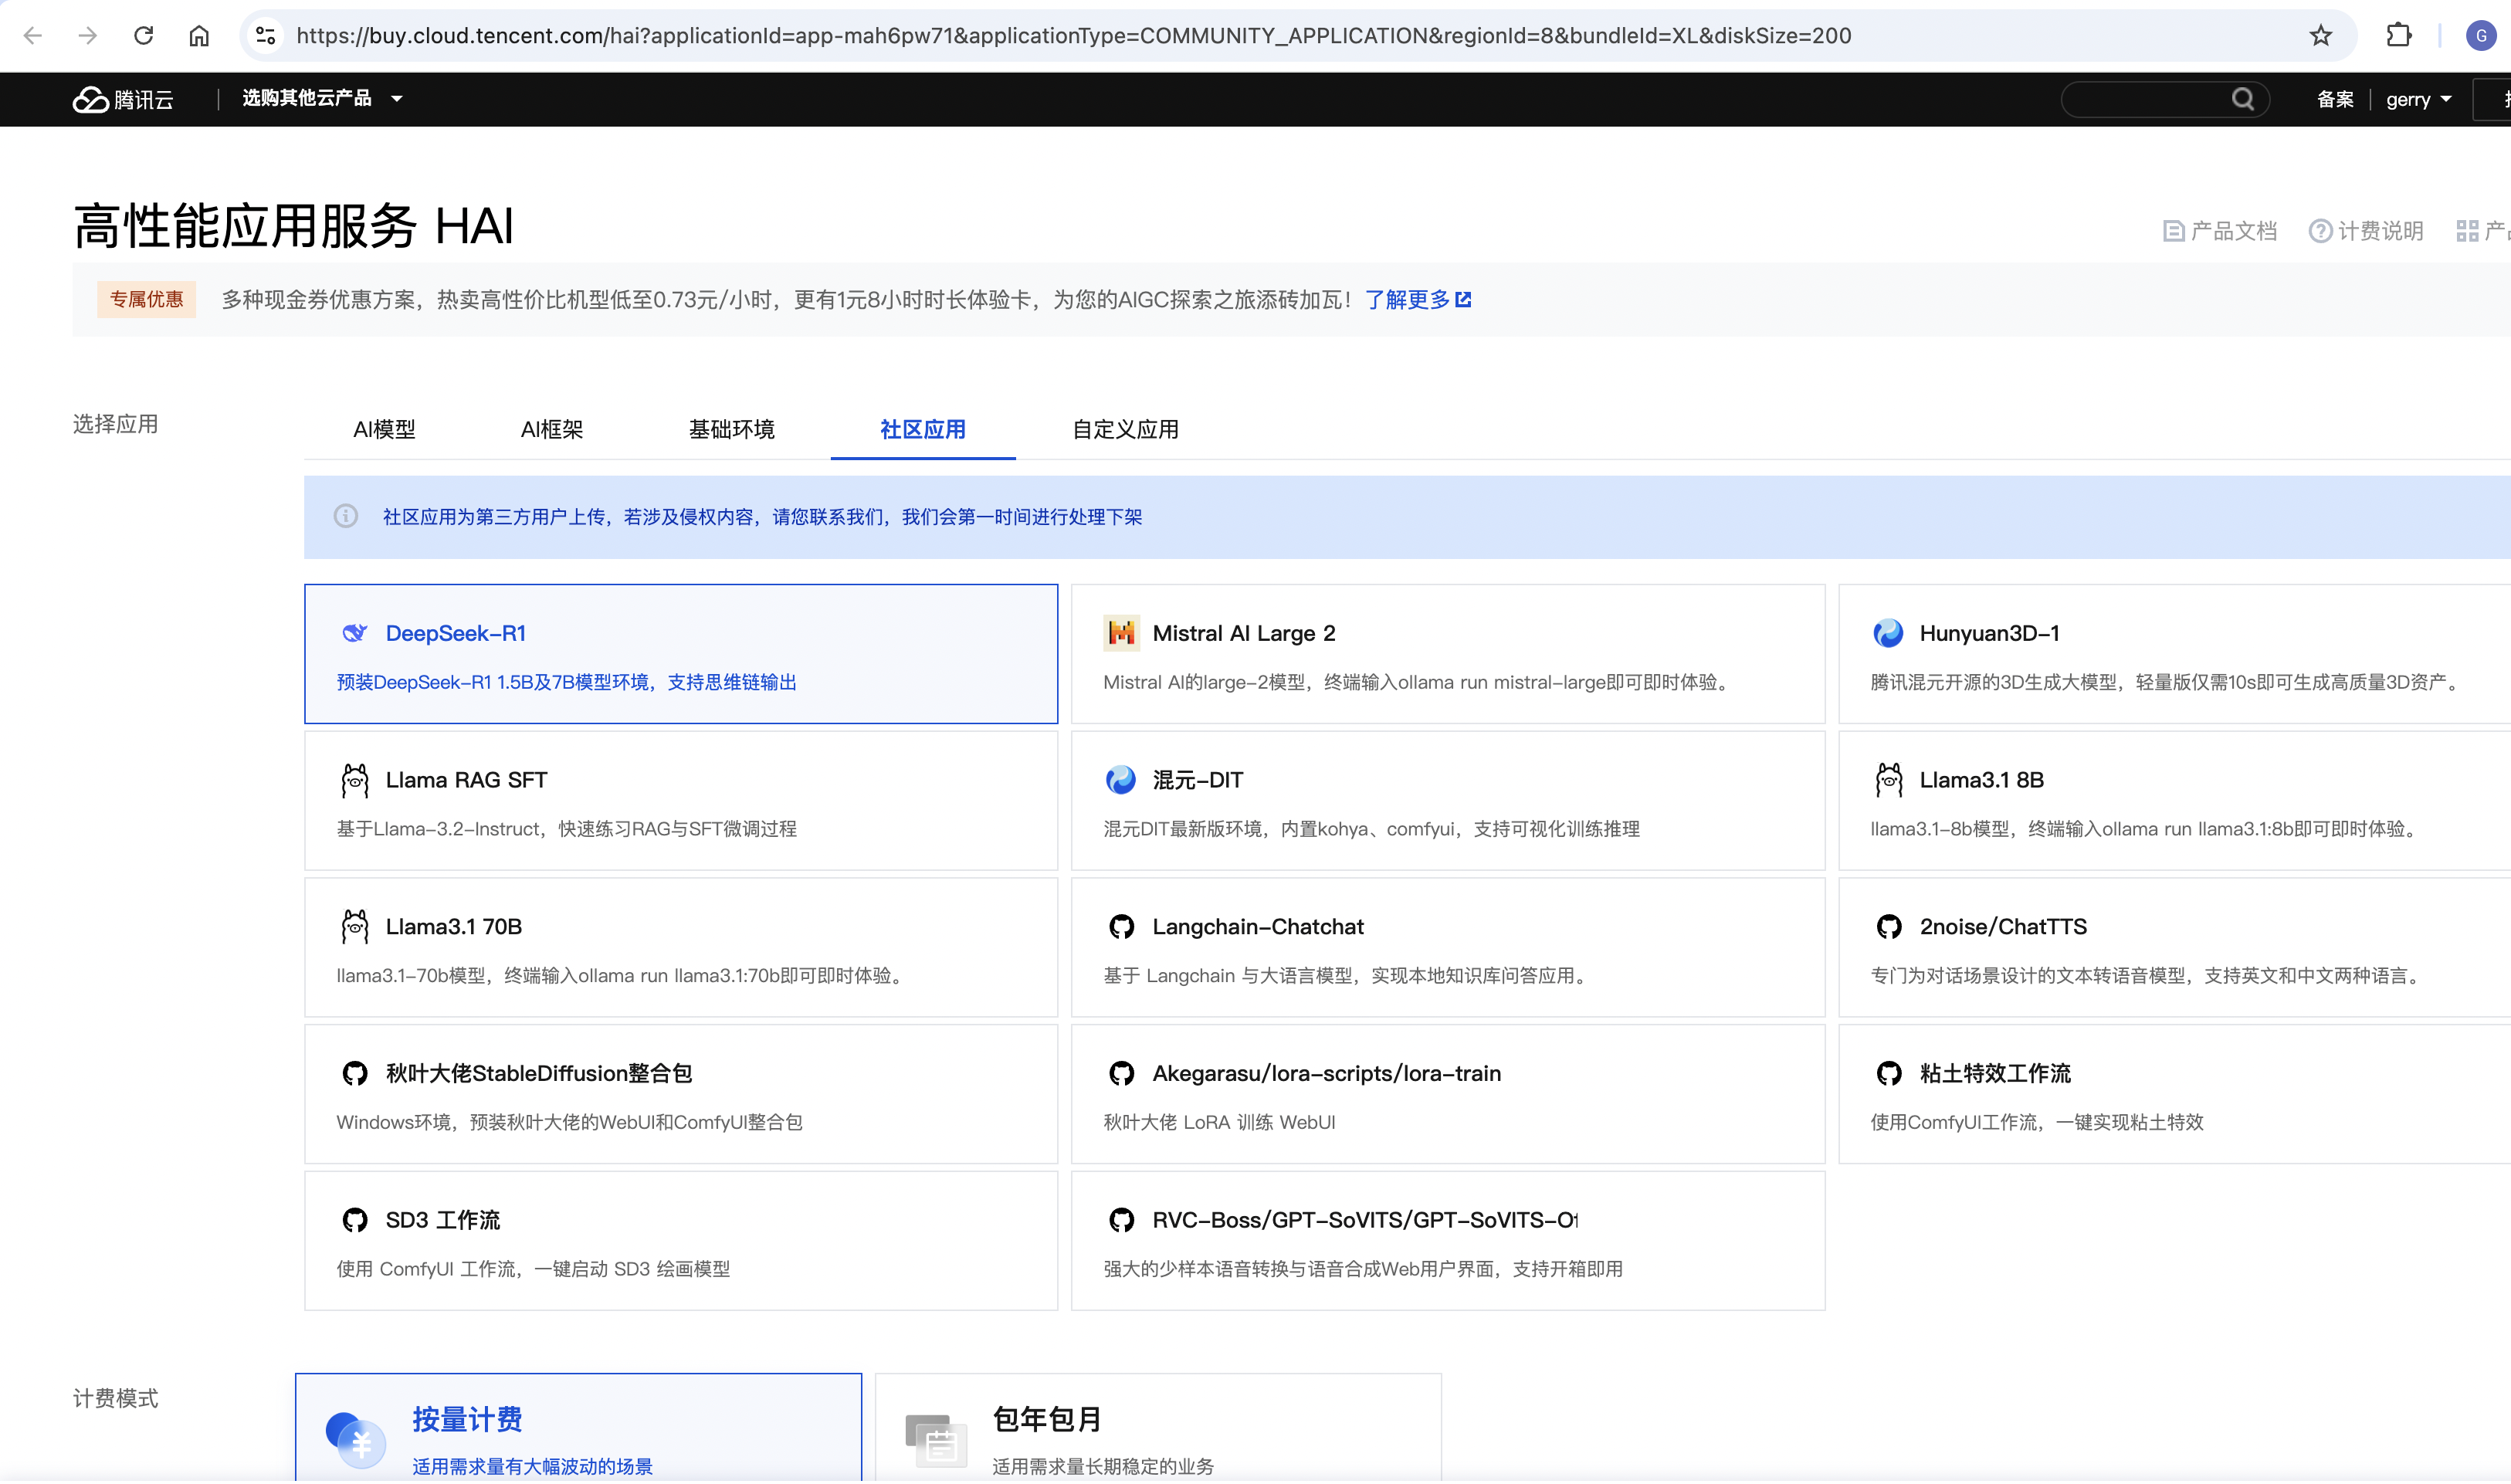Click the 备案 link in header
Viewport: 2511px width, 1484px height.
coord(2335,99)
